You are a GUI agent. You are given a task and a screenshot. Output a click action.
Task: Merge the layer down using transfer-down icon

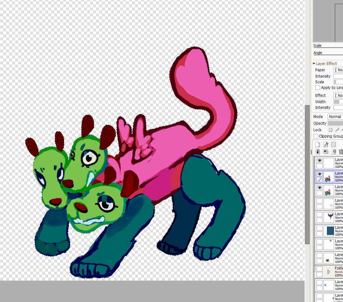[x=317, y=152]
